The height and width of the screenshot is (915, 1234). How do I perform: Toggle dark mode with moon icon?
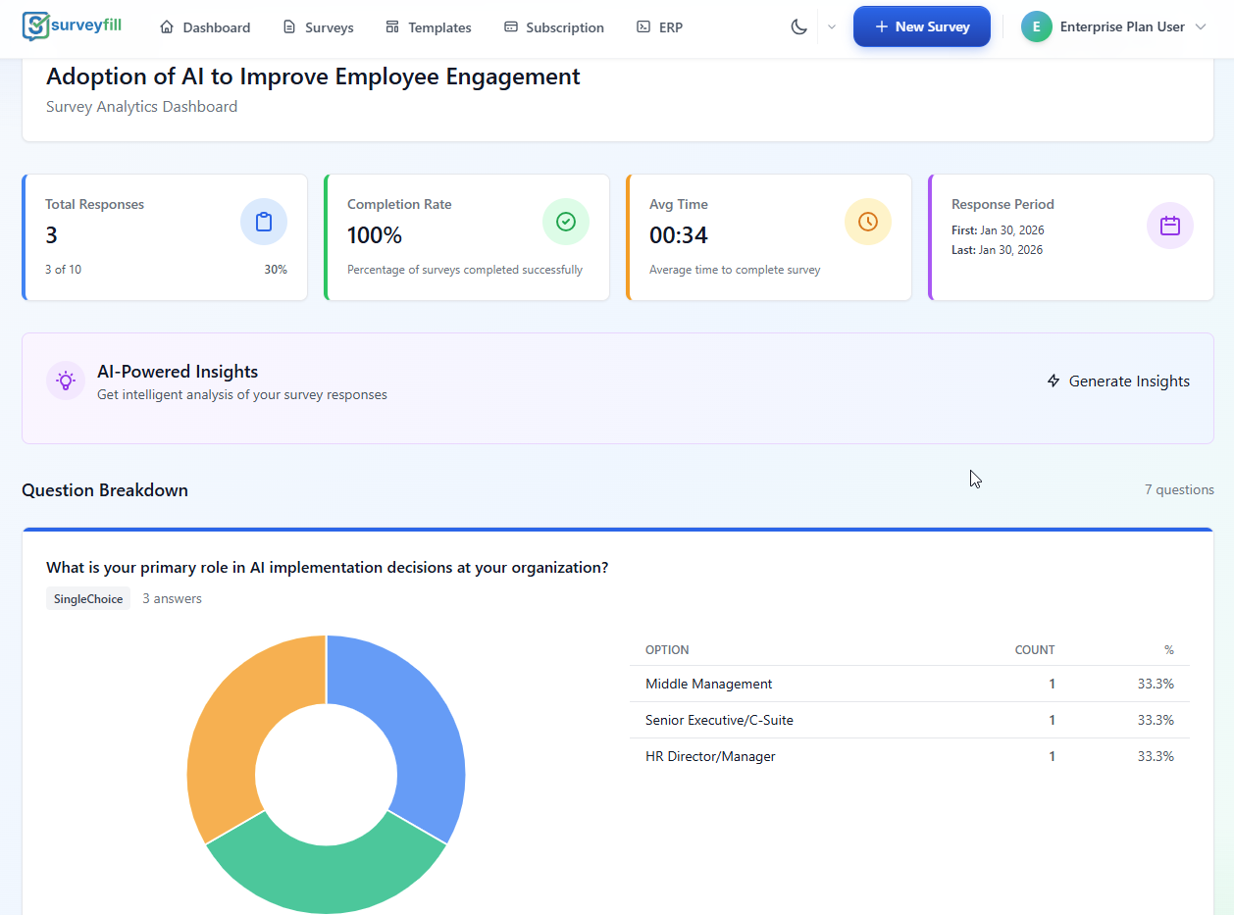799,27
